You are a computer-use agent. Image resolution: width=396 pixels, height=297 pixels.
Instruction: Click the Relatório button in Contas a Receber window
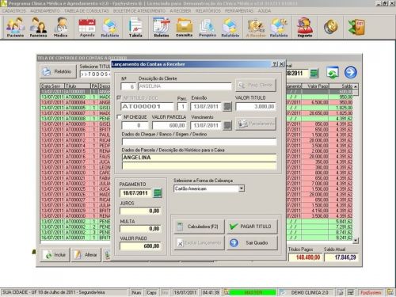[x=58, y=71]
